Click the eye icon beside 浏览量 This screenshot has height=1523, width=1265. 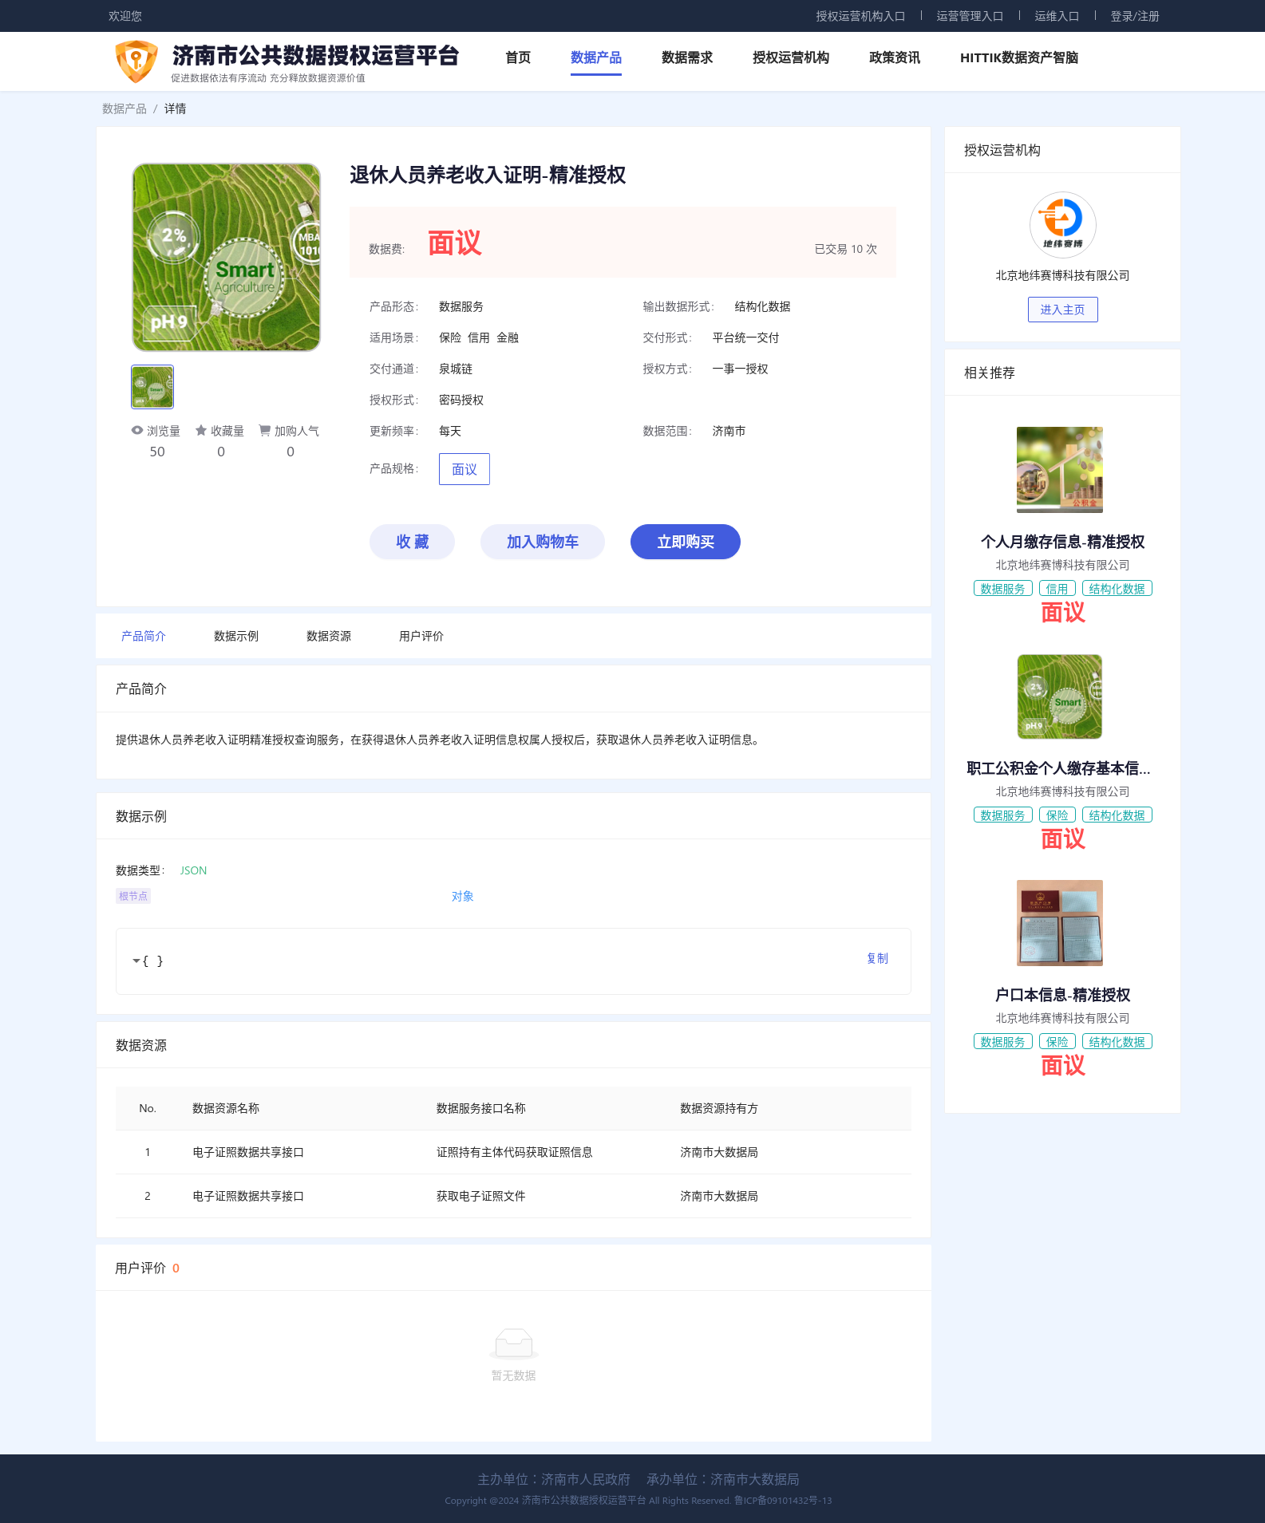[137, 430]
